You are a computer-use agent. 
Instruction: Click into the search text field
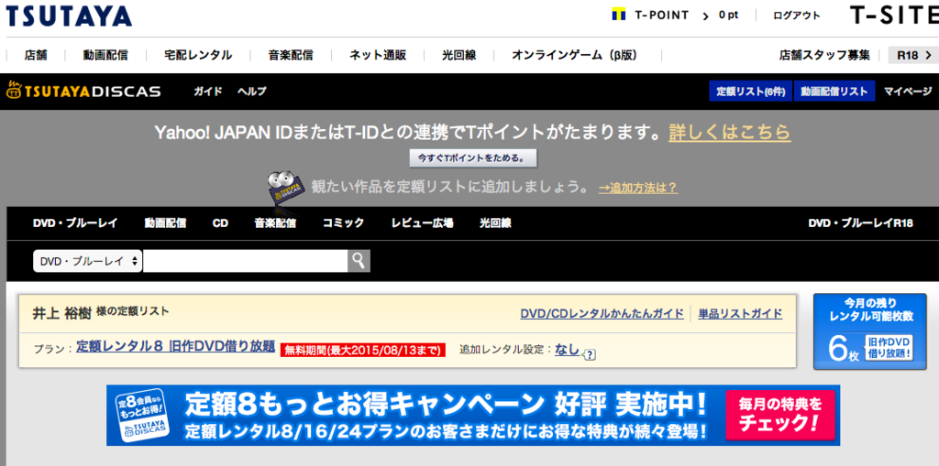(x=246, y=261)
